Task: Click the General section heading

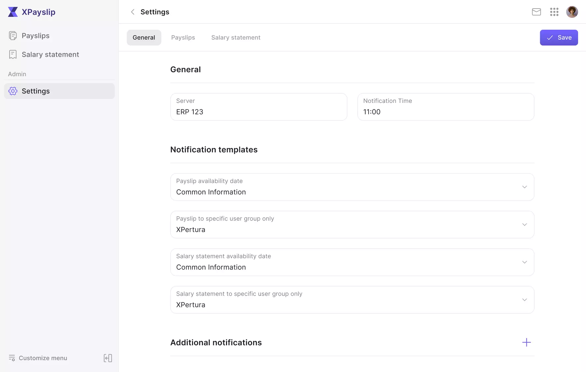Action: tap(185, 70)
